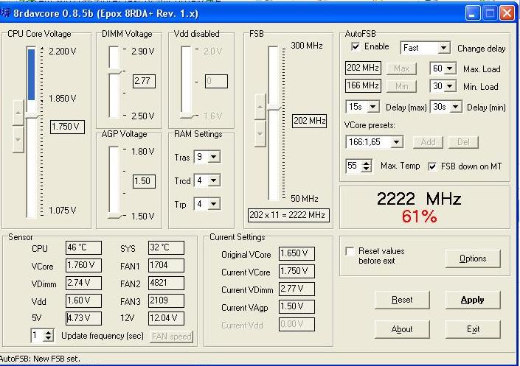Click FSB up arrow button
This screenshot has width=520, height=366.
click(260, 107)
